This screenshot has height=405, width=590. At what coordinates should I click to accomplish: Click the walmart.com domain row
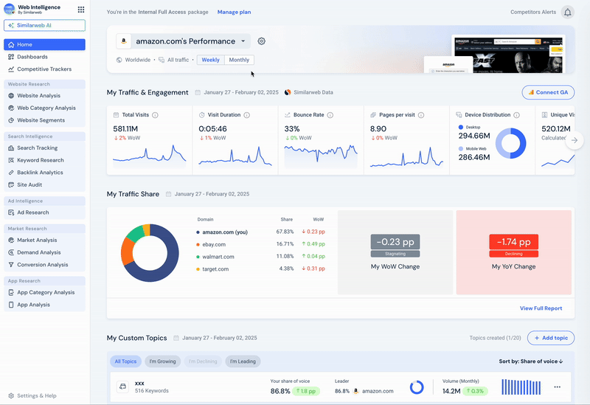point(261,257)
